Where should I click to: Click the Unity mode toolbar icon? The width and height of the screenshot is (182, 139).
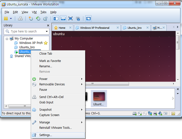[x=78, y=18]
